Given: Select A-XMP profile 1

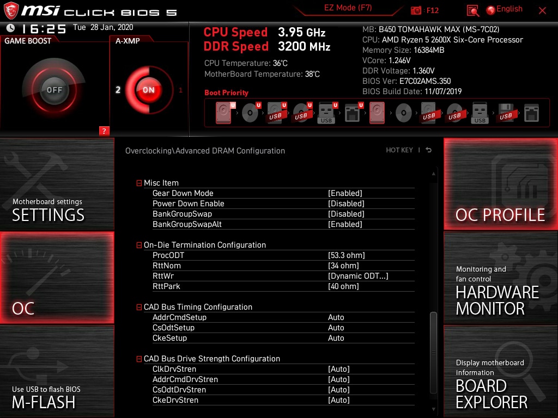Looking at the screenshot, I should 181,90.
